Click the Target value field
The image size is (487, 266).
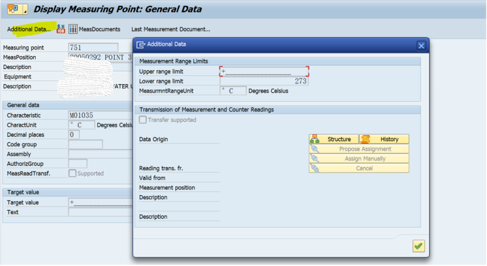point(100,203)
